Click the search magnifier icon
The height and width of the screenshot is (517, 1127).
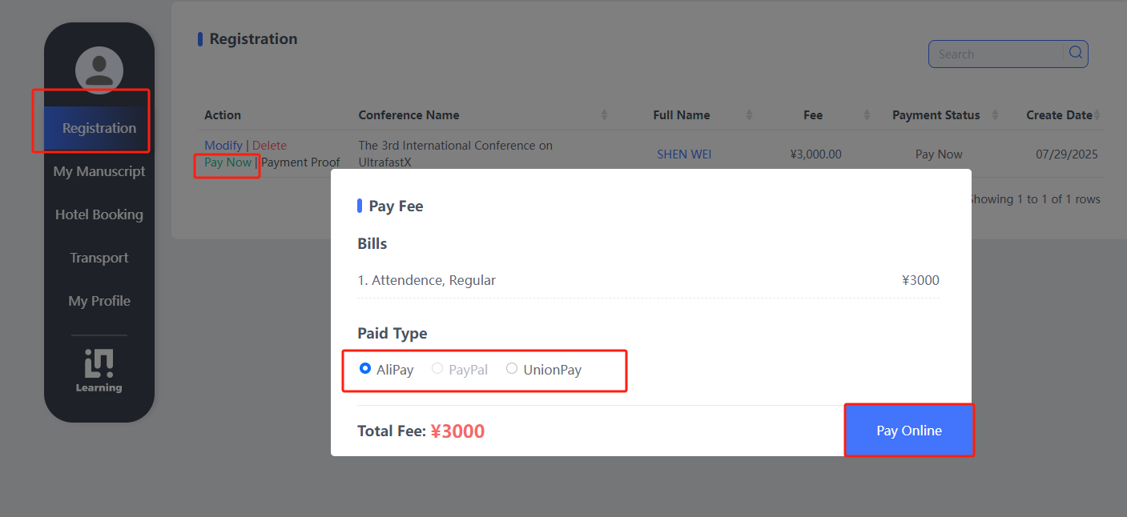pos(1076,53)
